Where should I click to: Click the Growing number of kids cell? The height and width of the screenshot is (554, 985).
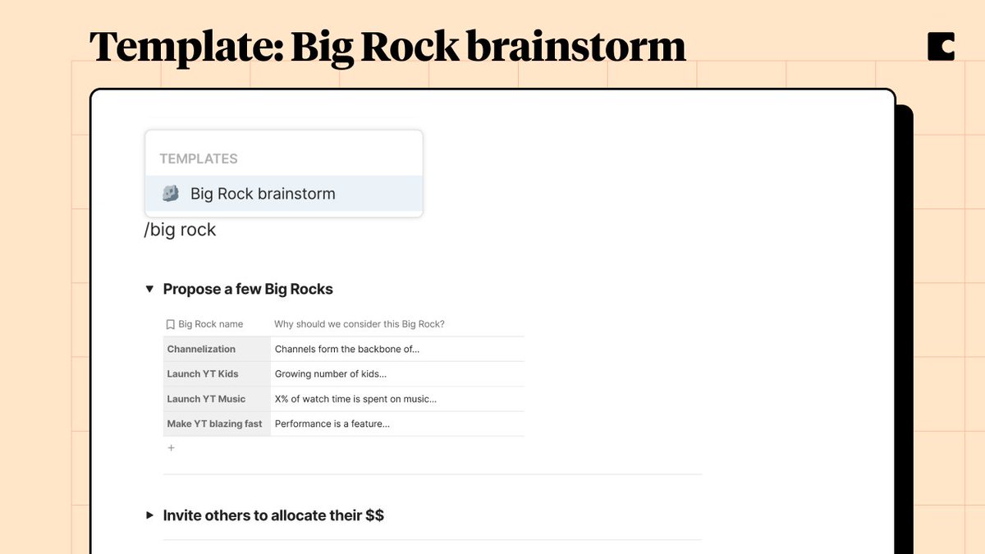tap(397, 373)
